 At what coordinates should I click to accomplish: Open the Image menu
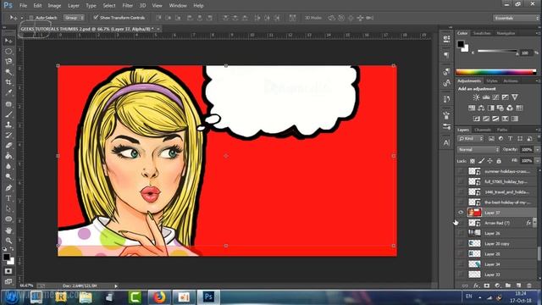pyautogui.click(x=54, y=6)
